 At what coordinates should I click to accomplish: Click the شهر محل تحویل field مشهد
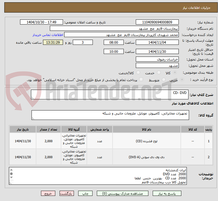tap(157, 65)
